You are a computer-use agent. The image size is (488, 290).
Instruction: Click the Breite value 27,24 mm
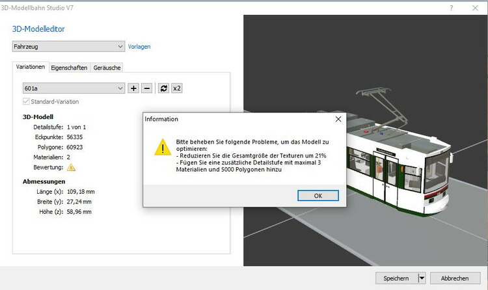pos(79,202)
